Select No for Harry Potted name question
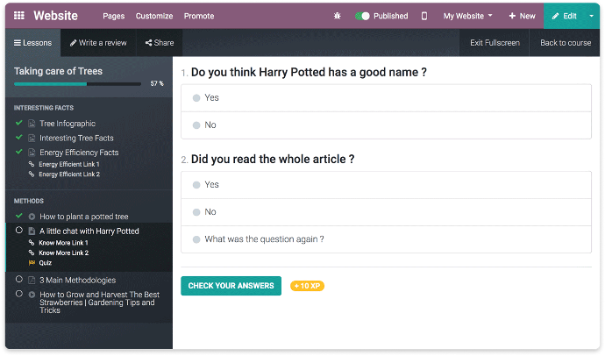Viewport: 605px width, 356px height. pyautogui.click(x=386, y=125)
